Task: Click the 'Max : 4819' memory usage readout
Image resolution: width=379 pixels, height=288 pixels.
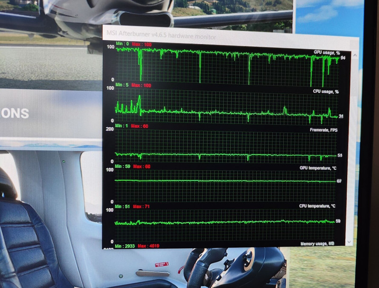Action: 148,246
